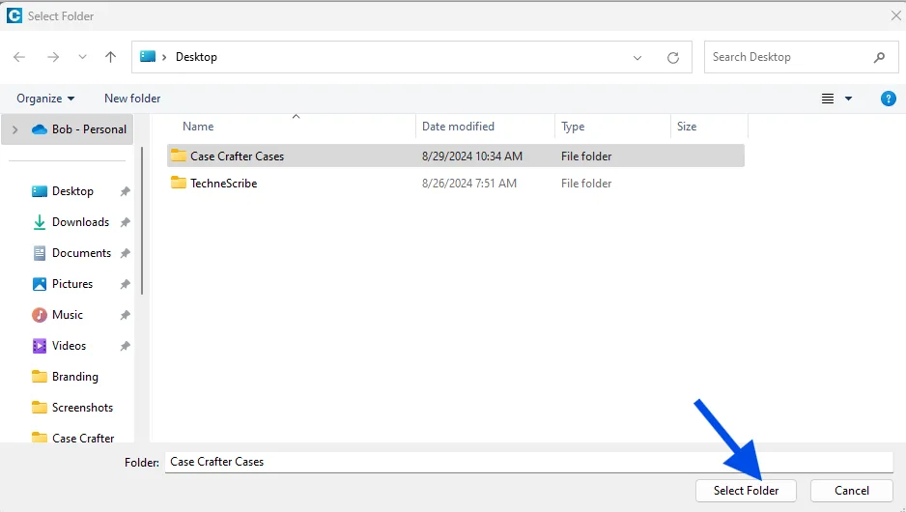Go forward with the right arrow
This screenshot has height=512, width=906.
click(53, 57)
